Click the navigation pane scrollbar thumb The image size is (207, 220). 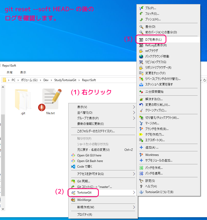click(x=3, y=155)
